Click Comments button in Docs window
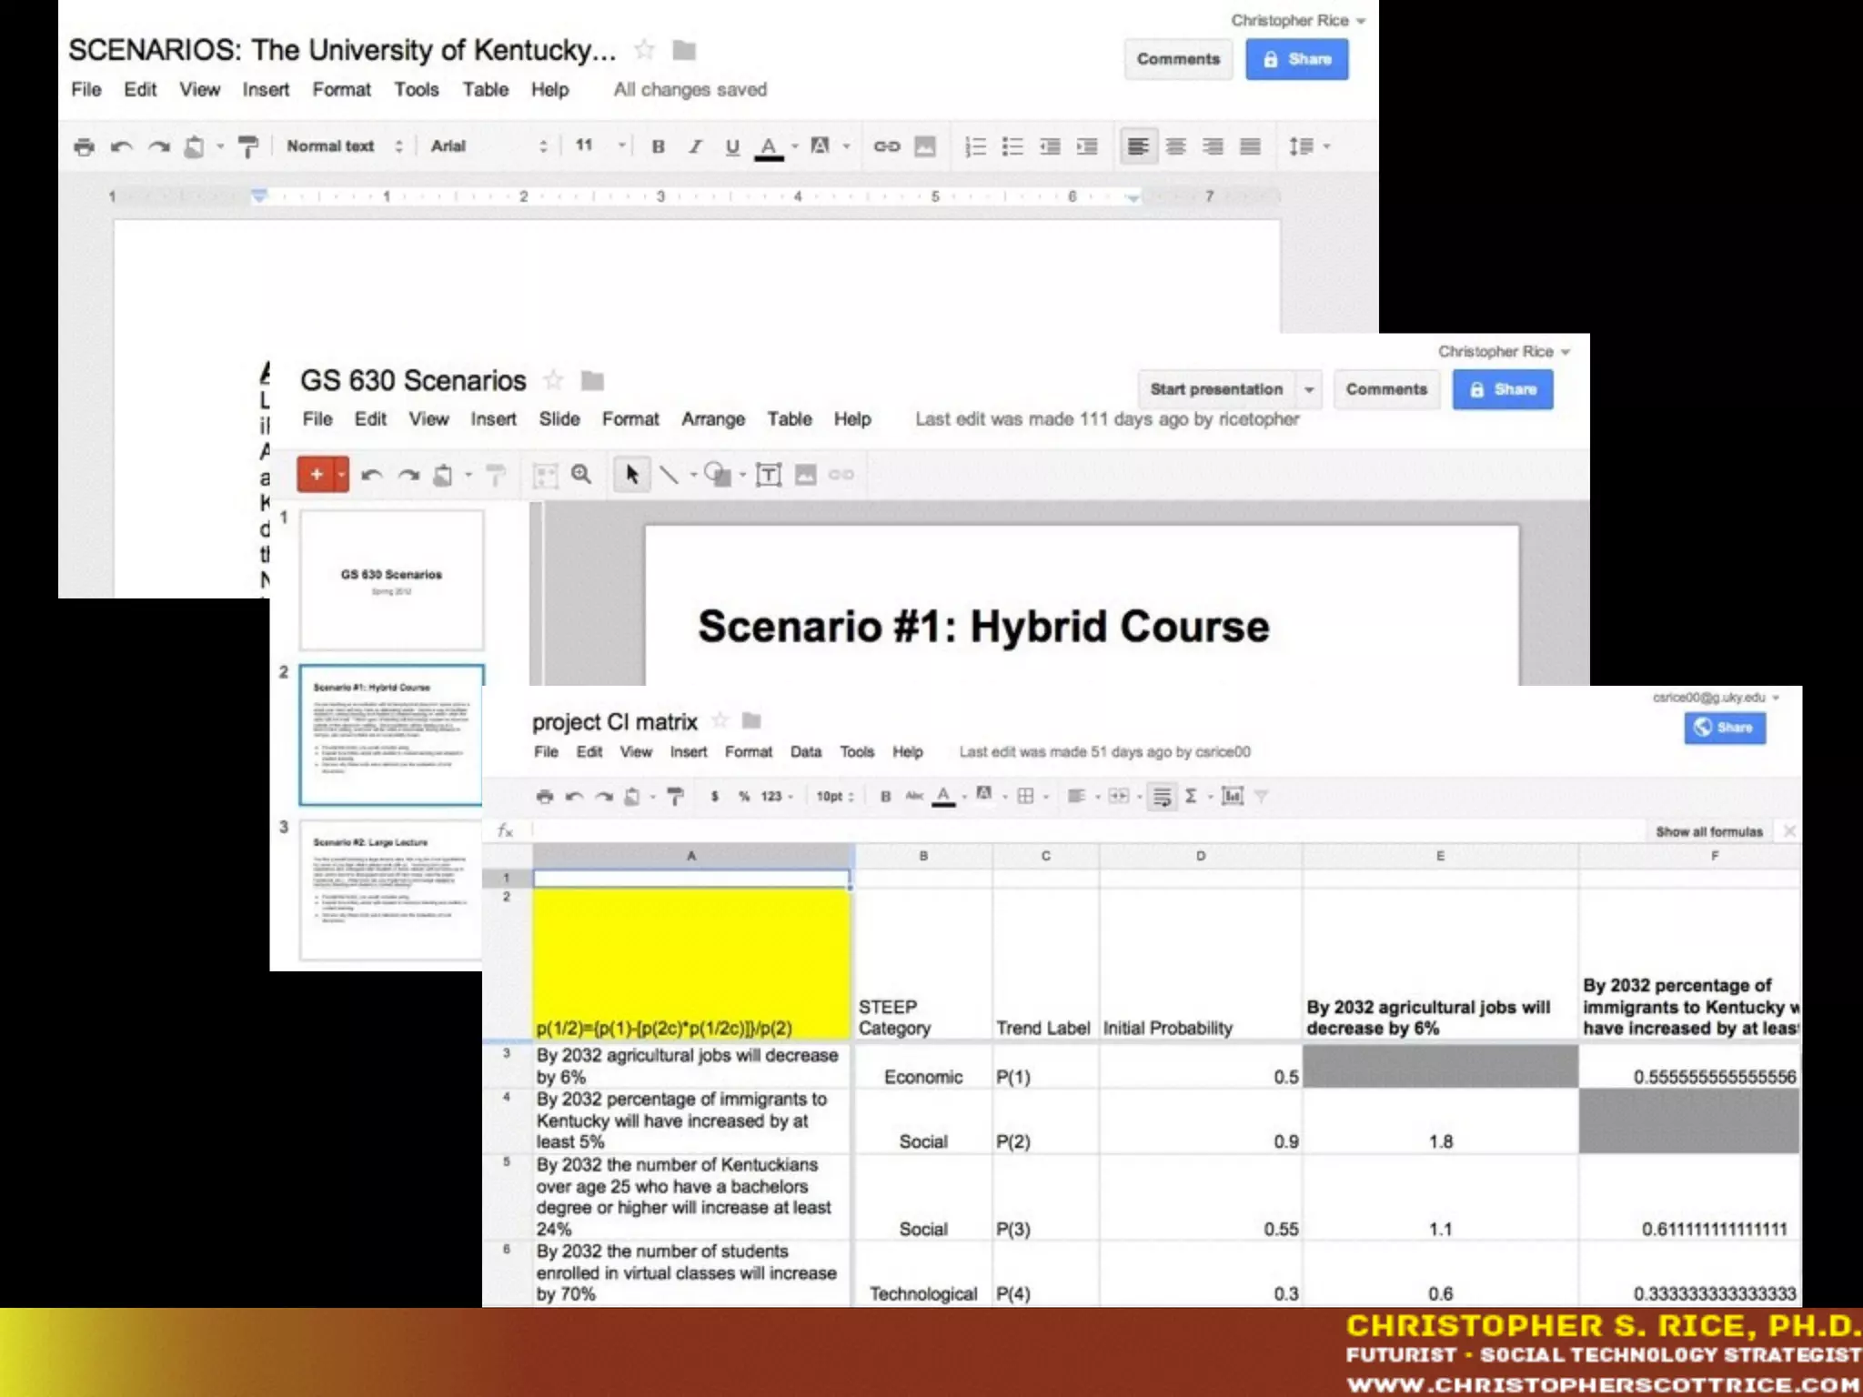The width and height of the screenshot is (1863, 1397). click(1177, 59)
